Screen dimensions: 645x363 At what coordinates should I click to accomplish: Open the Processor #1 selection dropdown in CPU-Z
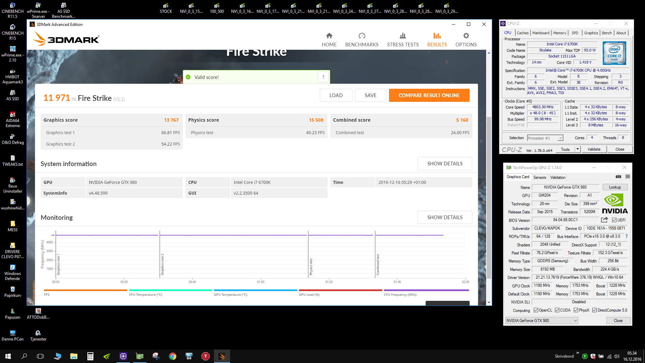[x=545, y=138]
